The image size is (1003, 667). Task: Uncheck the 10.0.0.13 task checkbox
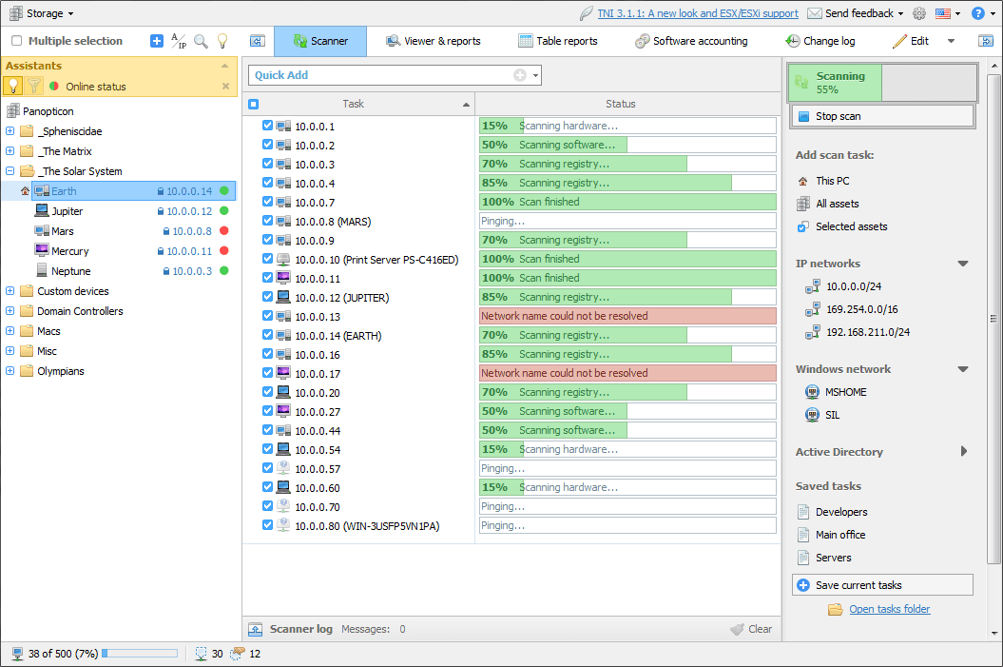[267, 316]
